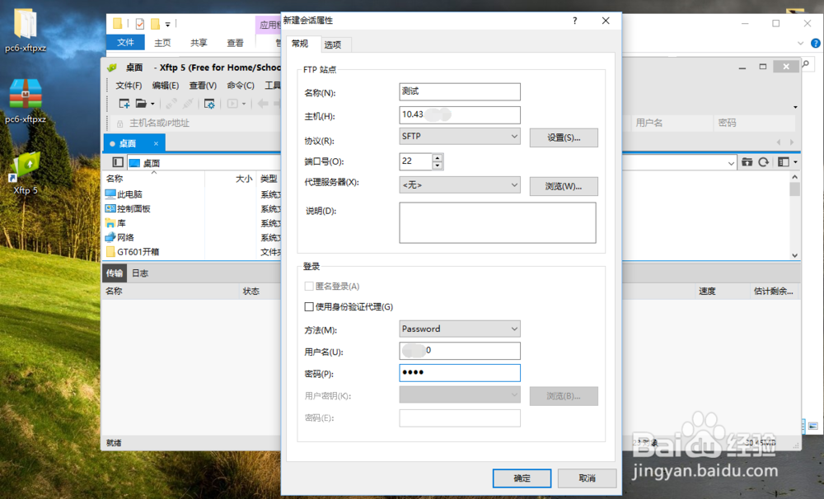
Task: Close the 新建会话属性 dialog
Action: [606, 21]
